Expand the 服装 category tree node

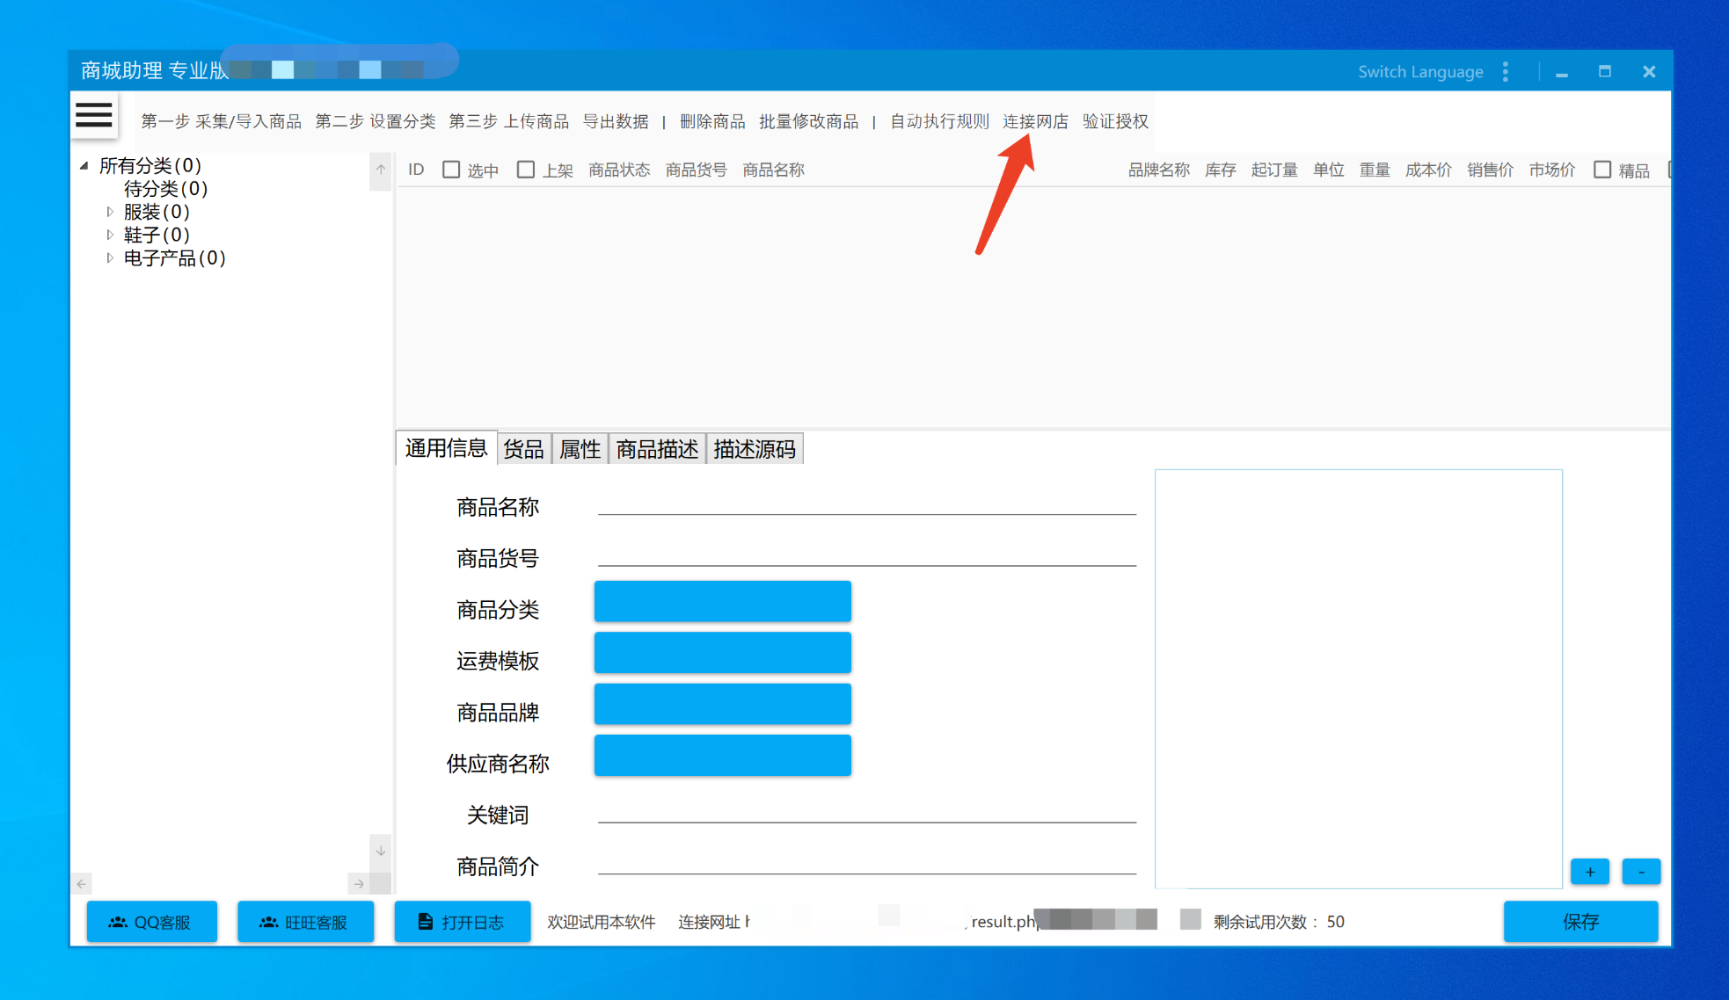click(110, 212)
